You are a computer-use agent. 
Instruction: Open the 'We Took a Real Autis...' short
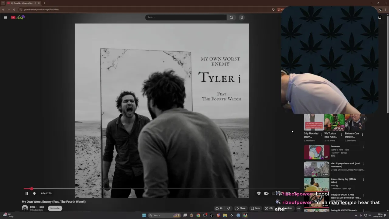334,122
